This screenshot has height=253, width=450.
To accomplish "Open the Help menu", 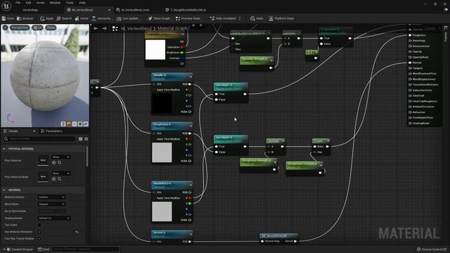I will click(82, 3).
